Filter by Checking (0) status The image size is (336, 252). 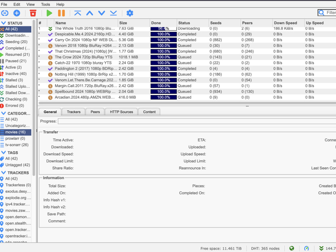point(16,99)
